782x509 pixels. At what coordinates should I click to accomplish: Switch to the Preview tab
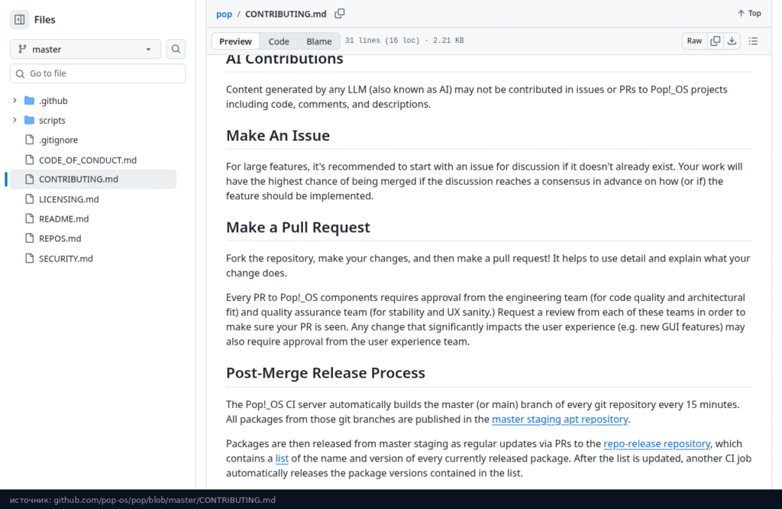[235, 41]
